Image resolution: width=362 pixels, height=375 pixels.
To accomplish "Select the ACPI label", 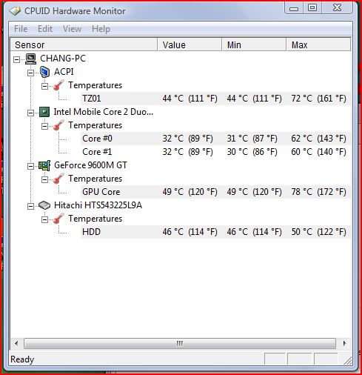I will (x=64, y=72).
